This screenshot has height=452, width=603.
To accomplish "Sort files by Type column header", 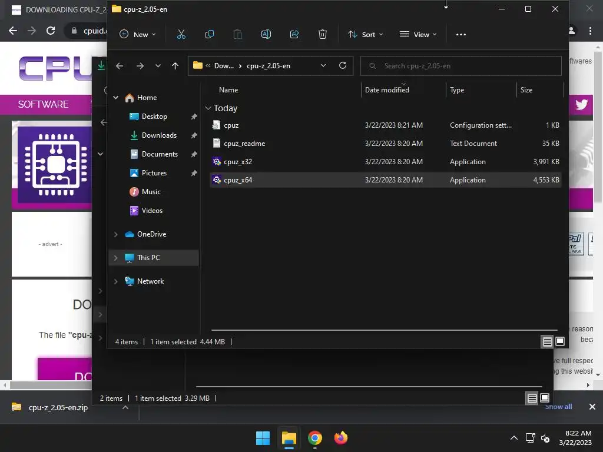I will pos(457,90).
